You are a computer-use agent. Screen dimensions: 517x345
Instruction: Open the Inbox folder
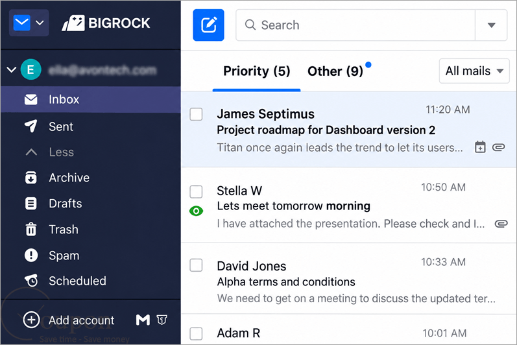click(91, 99)
